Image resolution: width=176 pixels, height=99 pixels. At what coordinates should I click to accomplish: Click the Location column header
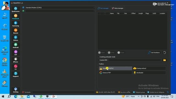[162, 13]
